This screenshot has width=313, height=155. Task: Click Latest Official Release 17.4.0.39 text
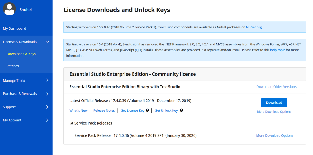(130, 101)
